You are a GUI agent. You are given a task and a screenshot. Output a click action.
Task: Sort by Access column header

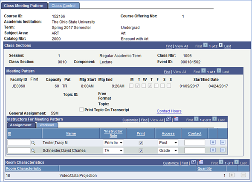(x=168, y=133)
